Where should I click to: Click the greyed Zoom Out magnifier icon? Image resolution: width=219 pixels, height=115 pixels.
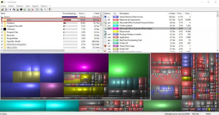(x=45, y=10)
